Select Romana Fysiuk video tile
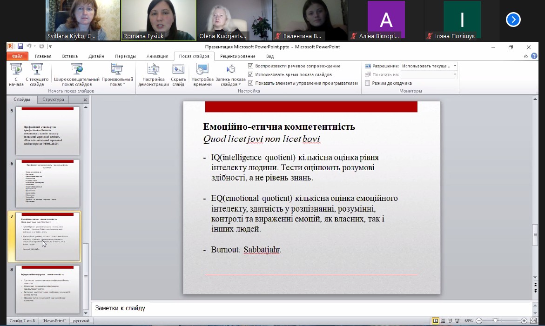This screenshot has width=545, height=326. click(159, 20)
